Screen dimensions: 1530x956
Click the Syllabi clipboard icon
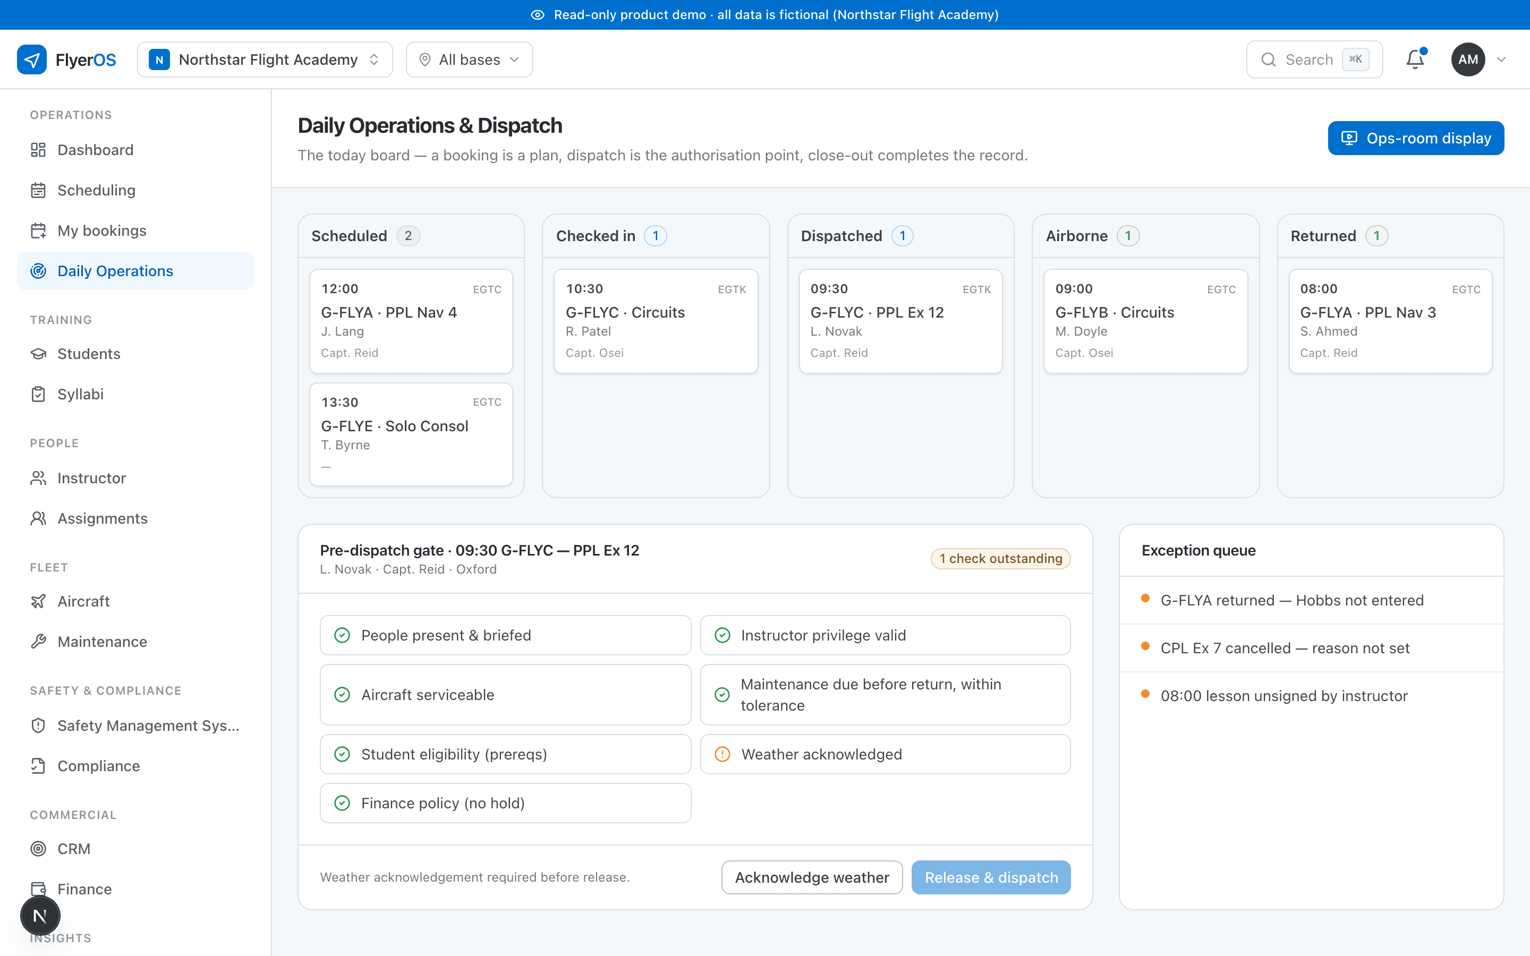pos(39,395)
